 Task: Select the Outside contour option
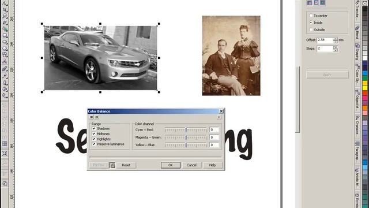311,29
